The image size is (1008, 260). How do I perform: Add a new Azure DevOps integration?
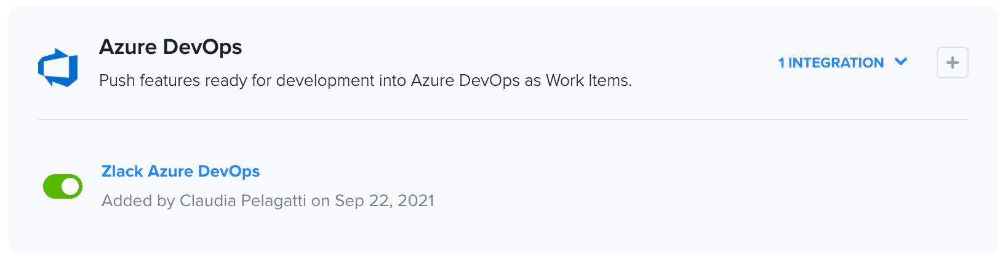[x=952, y=63]
